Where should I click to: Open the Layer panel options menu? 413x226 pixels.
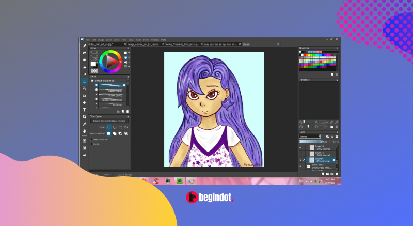[337, 132]
